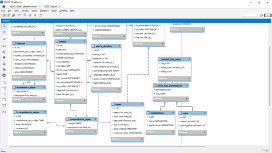Screen dimensions: 272x153
Task: Click the horizontal diagram scrollbar
Action: tap(108, 147)
